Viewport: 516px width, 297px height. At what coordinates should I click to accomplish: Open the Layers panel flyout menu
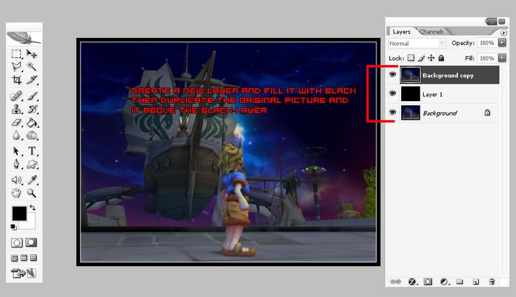pos(504,32)
